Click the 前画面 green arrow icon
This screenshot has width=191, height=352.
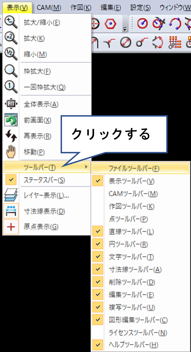click(11, 120)
